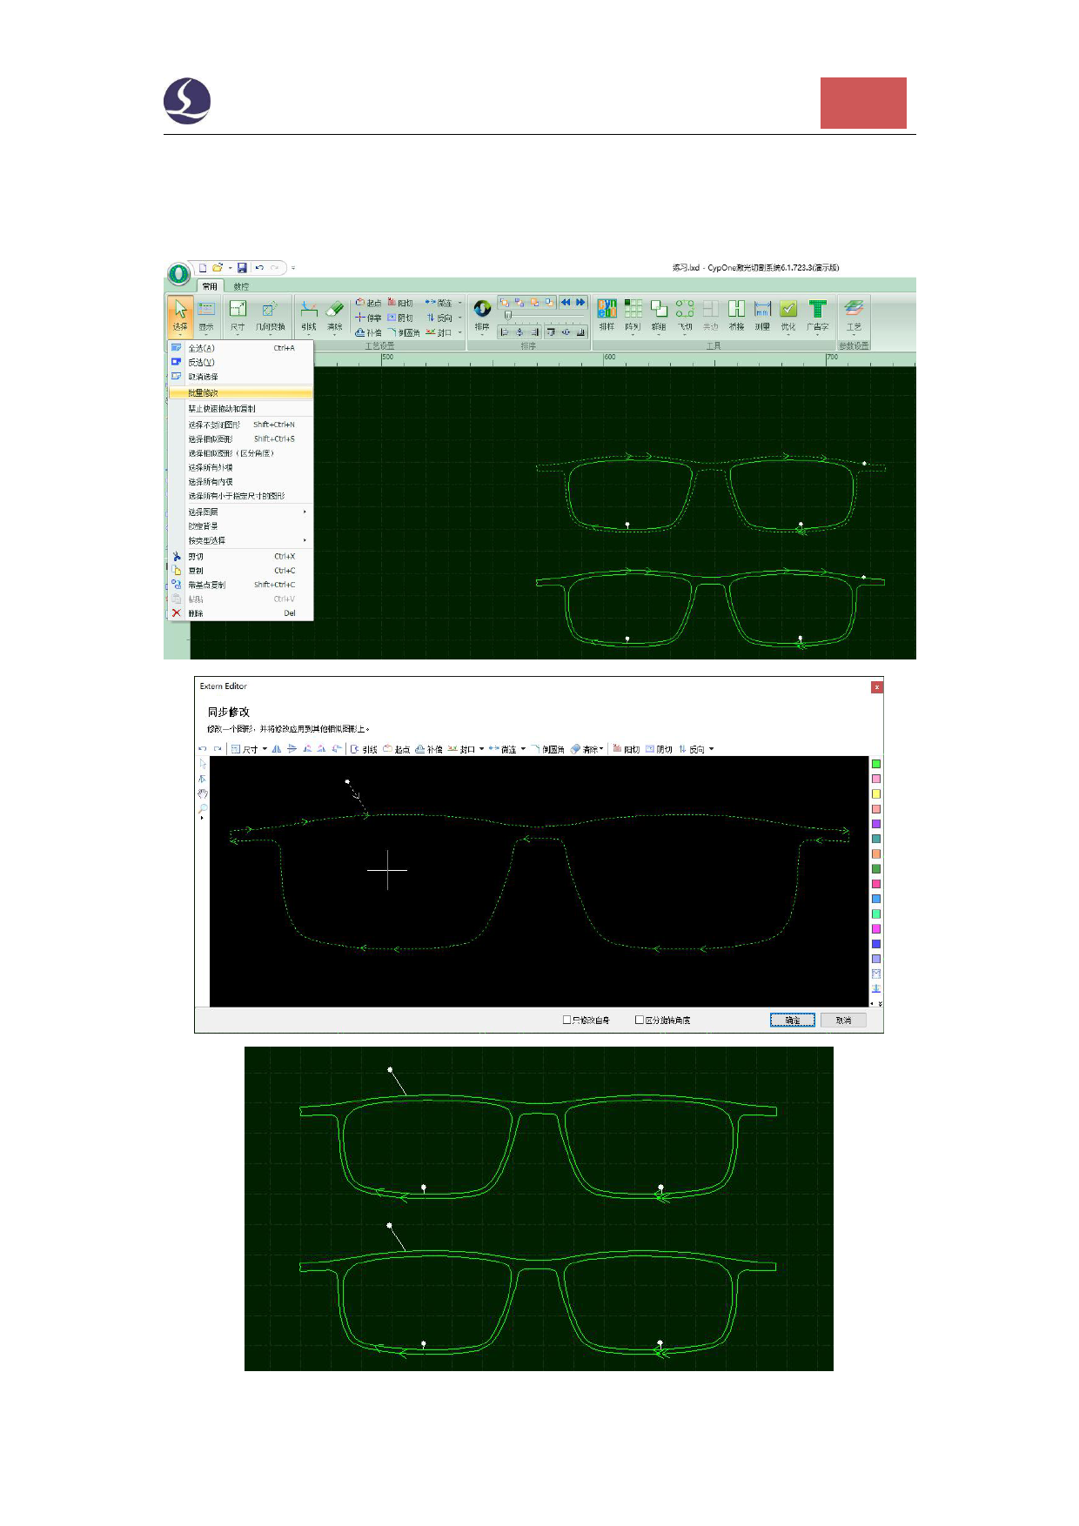Screen dimensions: 1079x1526
Task: Pick the yellow layer color swatch
Action: [x=876, y=793]
